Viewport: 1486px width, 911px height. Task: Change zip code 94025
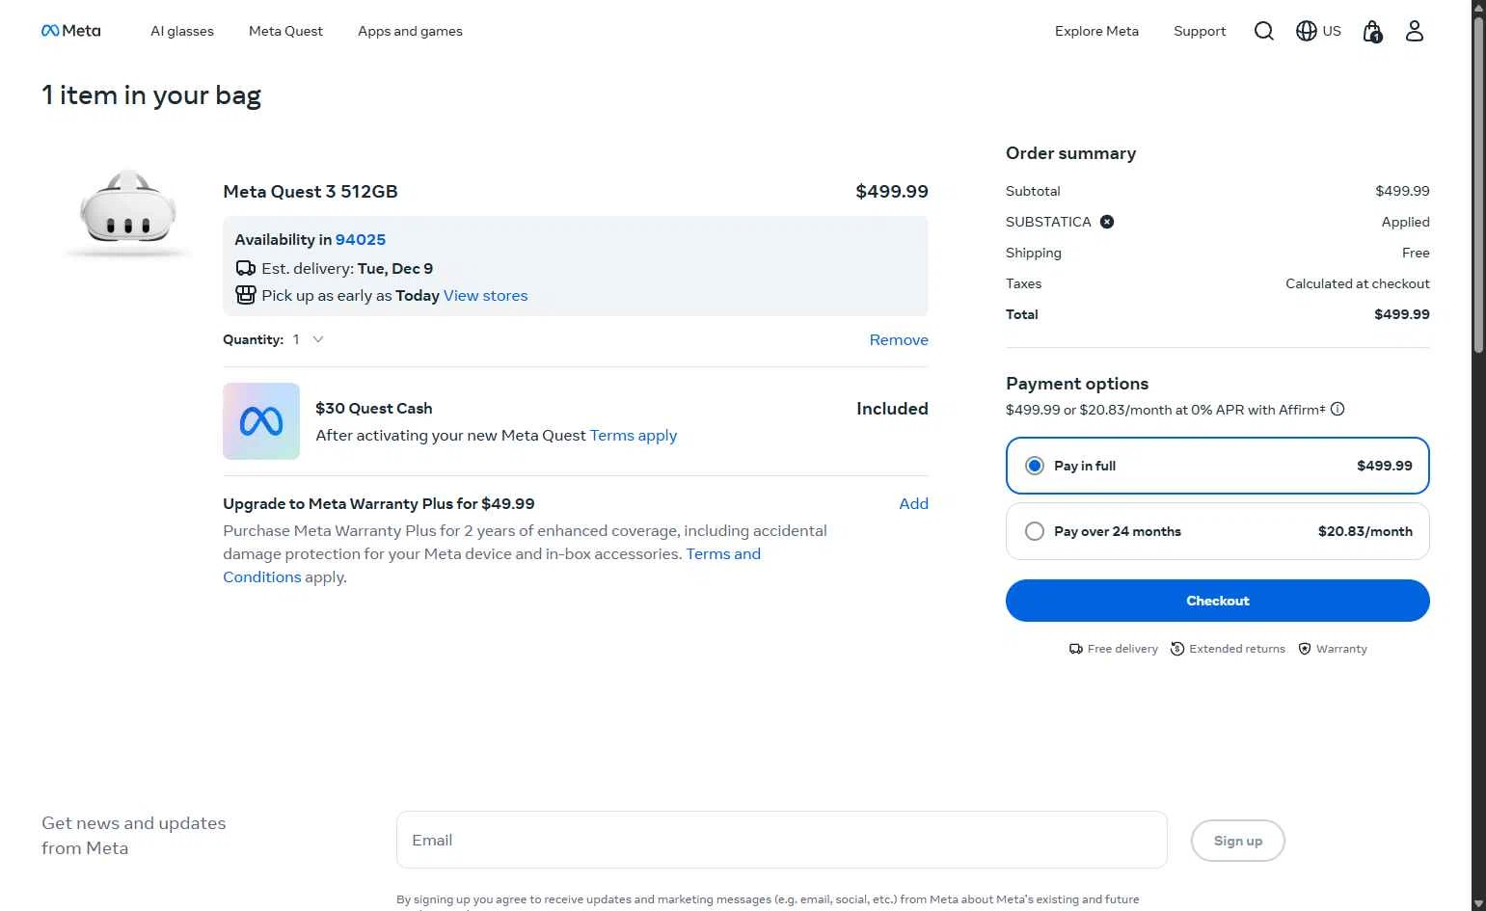pyautogui.click(x=361, y=239)
